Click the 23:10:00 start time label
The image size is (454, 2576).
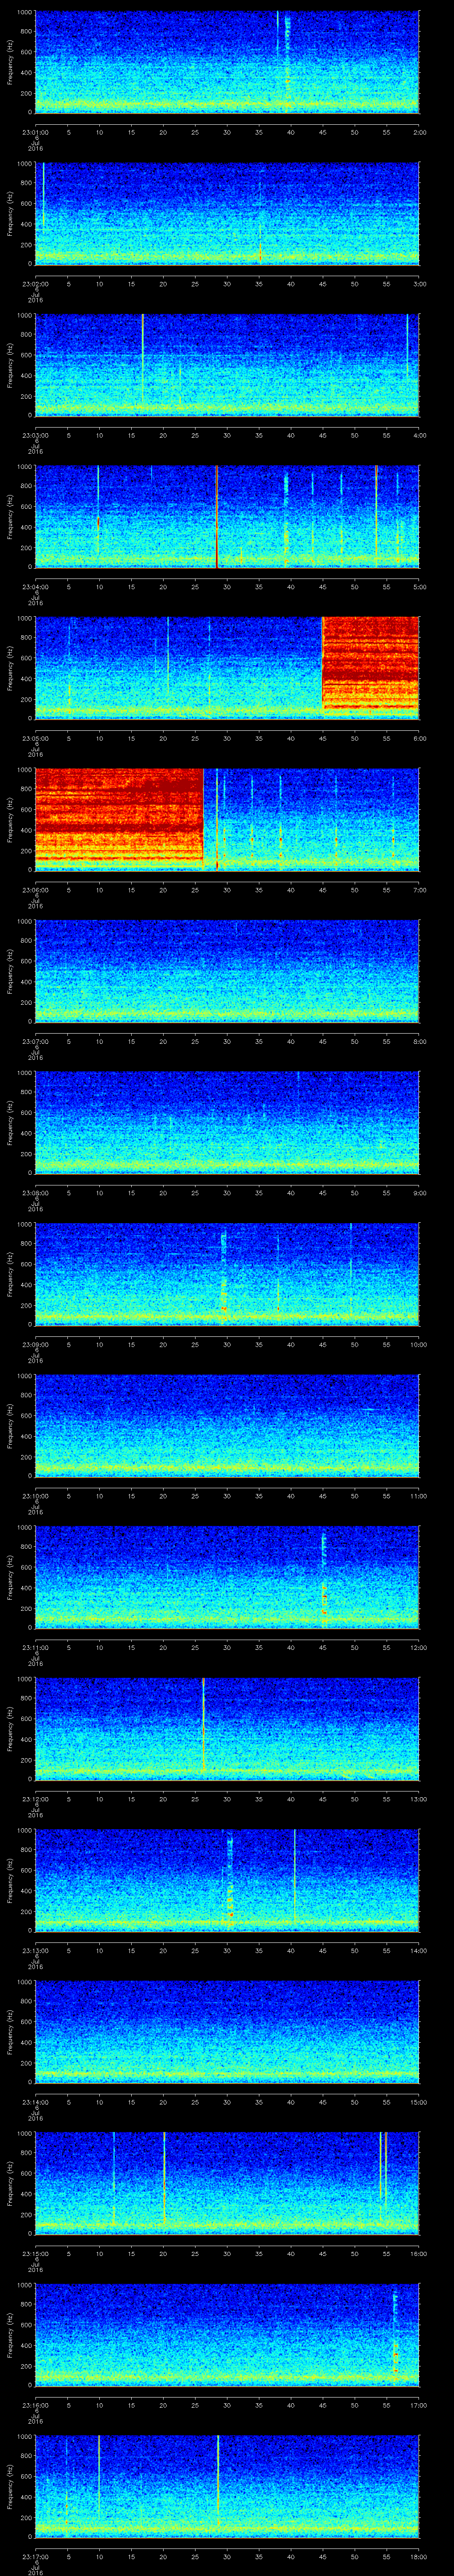click(35, 1495)
